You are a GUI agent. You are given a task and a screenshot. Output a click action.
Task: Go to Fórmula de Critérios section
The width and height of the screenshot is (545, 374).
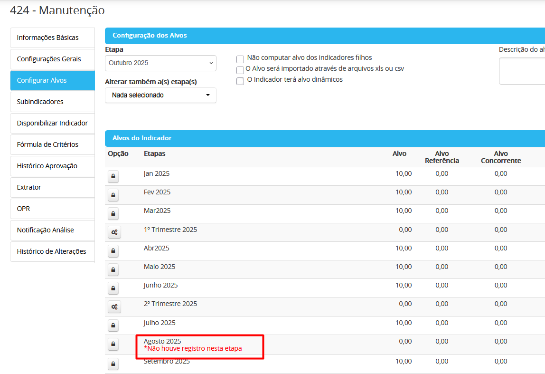[x=52, y=144]
